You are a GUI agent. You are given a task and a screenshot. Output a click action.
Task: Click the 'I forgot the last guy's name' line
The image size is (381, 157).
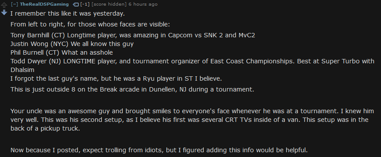click(x=116, y=78)
